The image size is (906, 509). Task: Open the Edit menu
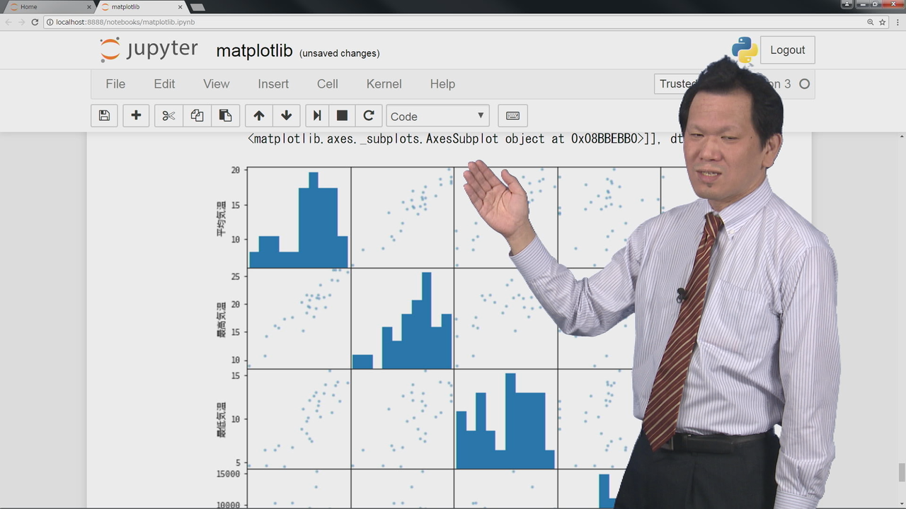pos(164,84)
